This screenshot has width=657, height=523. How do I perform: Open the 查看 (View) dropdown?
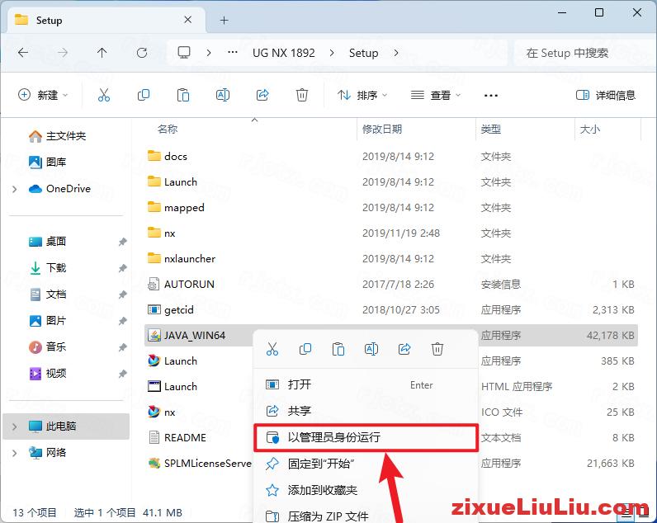point(435,95)
